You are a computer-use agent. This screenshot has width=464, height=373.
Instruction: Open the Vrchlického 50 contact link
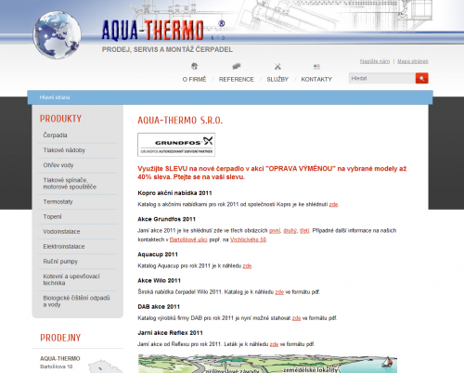click(x=248, y=239)
